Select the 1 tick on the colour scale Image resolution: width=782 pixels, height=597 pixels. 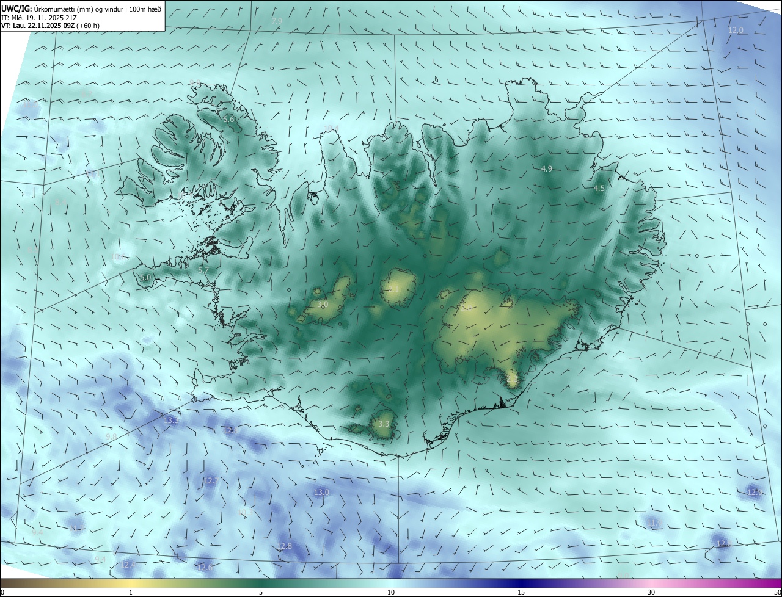point(131,592)
